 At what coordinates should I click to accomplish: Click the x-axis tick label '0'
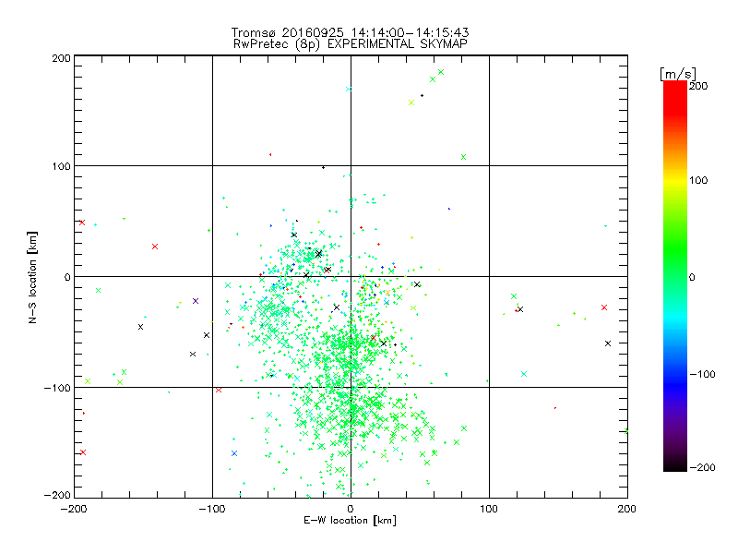[x=351, y=509]
